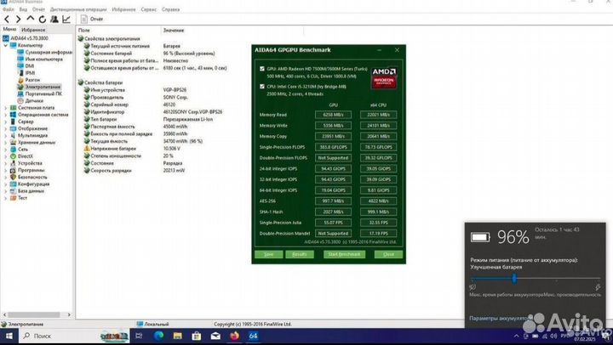Switch to the Избранное sidebar tab
The height and width of the screenshot is (345, 613).
point(33,30)
